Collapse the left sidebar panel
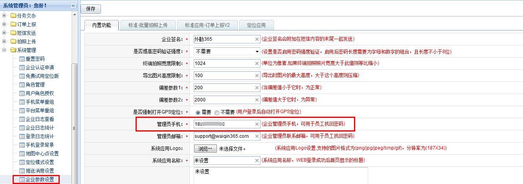Image resolution: width=523 pixels, height=184 pixels. point(73,5)
